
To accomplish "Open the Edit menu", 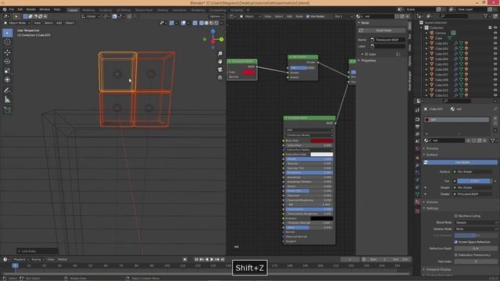I will (x=20, y=9).
